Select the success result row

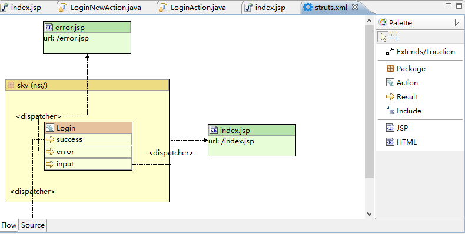click(x=88, y=139)
